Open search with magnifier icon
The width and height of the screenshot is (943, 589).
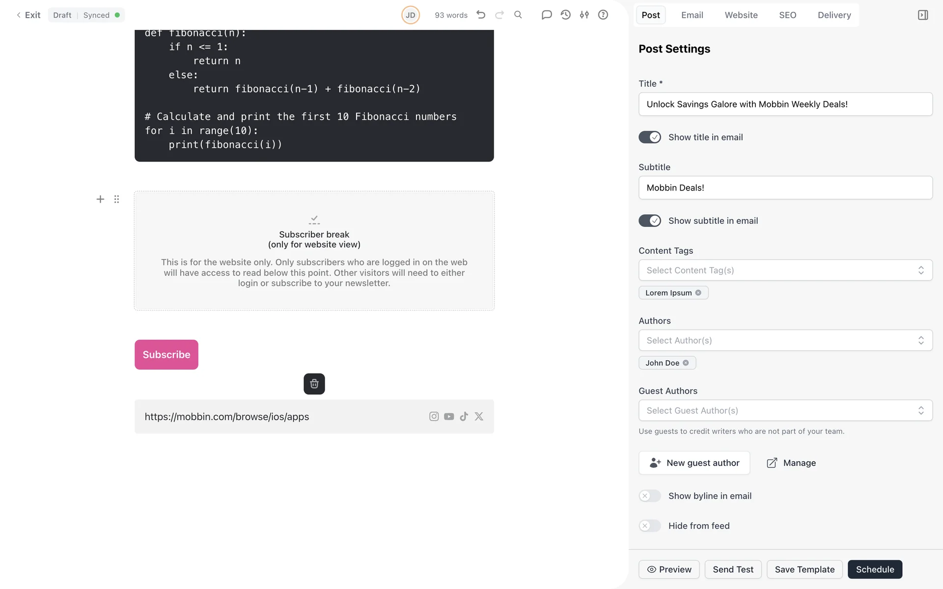point(518,15)
